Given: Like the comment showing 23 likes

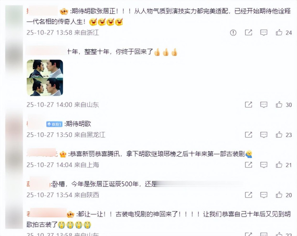Looking at the screenshot, I should 279,135.
